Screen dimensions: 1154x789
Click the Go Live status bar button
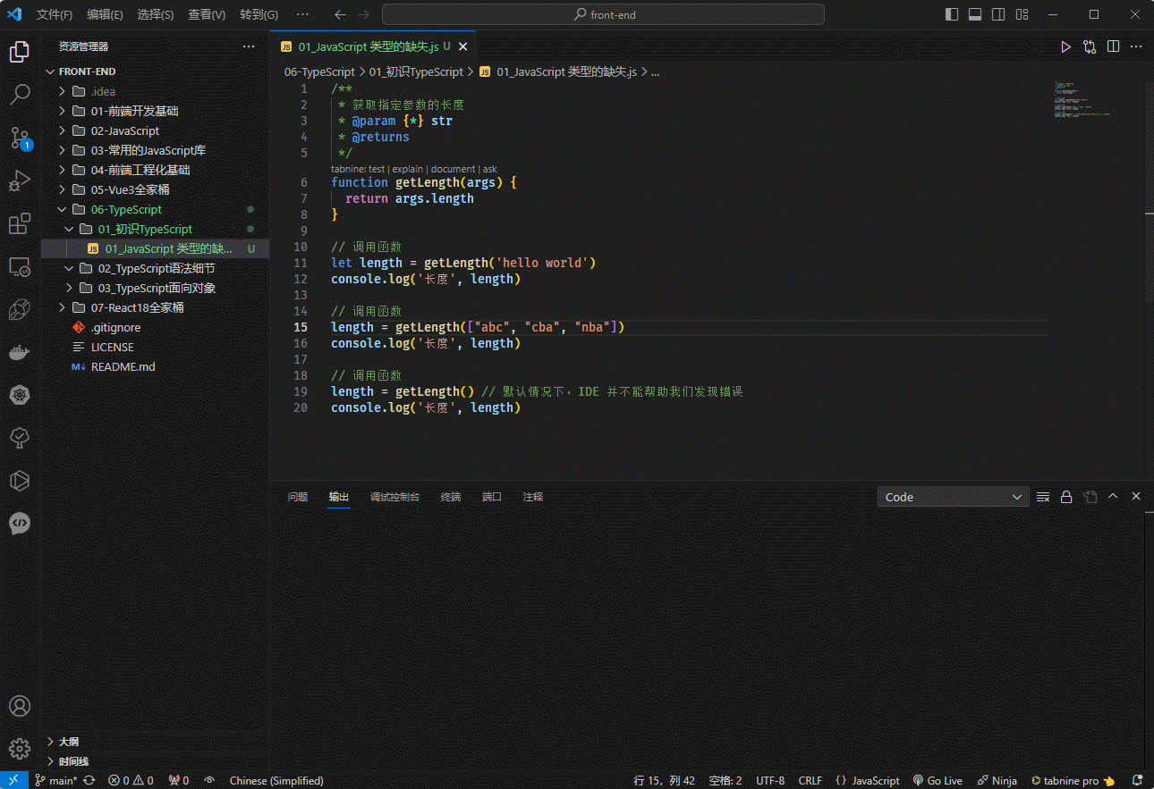(938, 780)
